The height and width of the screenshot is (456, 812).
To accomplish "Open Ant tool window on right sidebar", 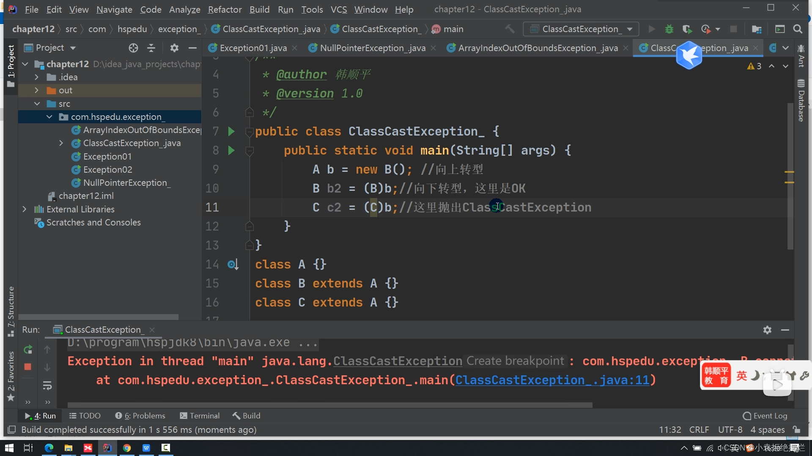I will coord(801,56).
